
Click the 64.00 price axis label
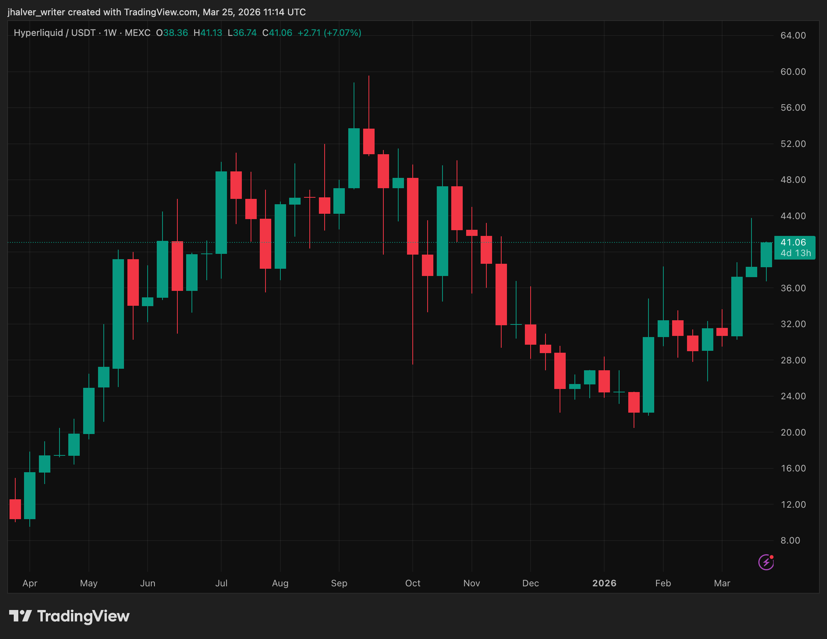pos(793,35)
